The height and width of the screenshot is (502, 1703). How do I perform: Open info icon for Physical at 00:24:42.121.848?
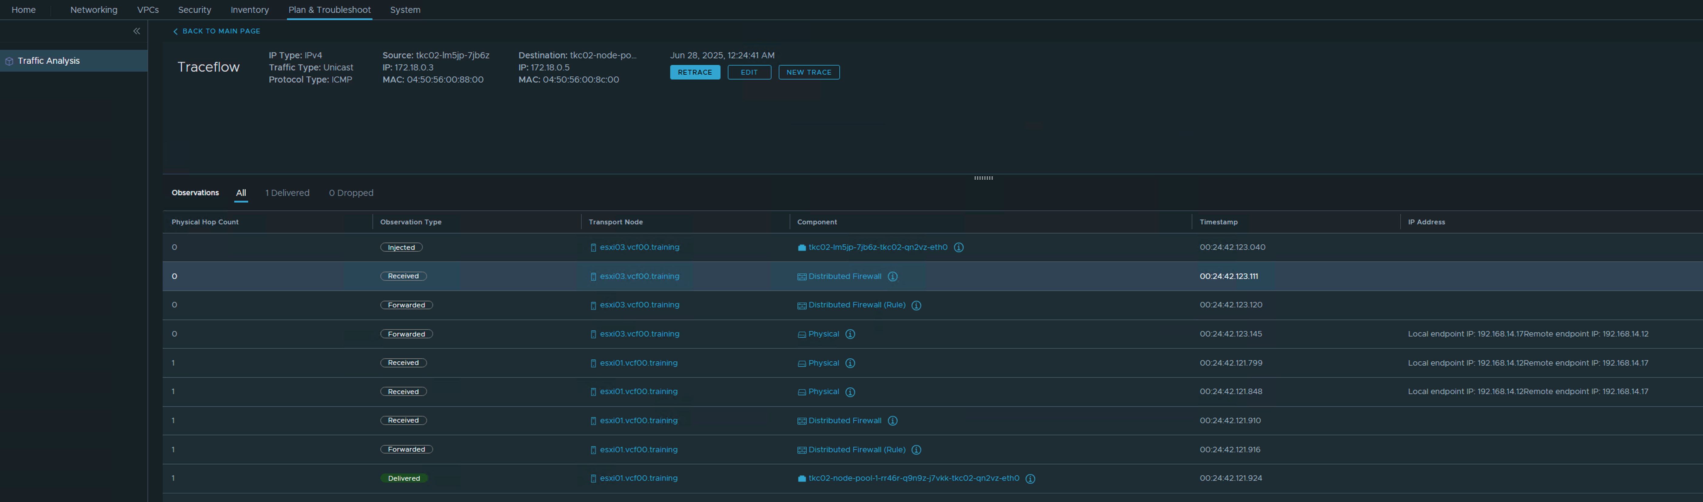tap(850, 392)
